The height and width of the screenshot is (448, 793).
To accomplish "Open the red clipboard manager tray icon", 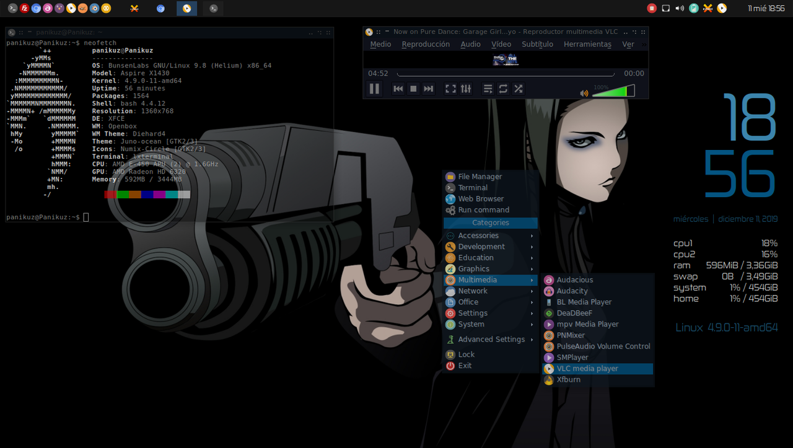I will (x=652, y=8).
